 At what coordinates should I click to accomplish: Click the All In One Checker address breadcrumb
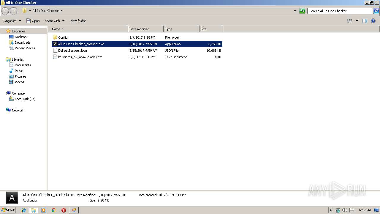pyautogui.click(x=45, y=11)
